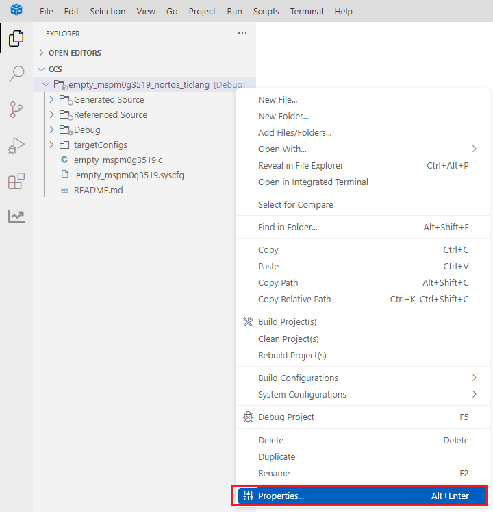Click the EXPLORER panel title

(x=62, y=34)
